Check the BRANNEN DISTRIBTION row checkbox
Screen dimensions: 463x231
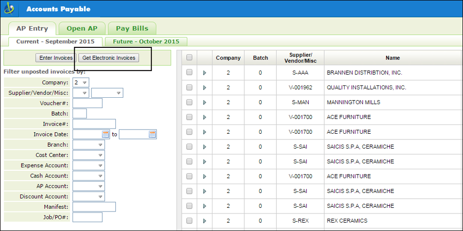pos(189,73)
